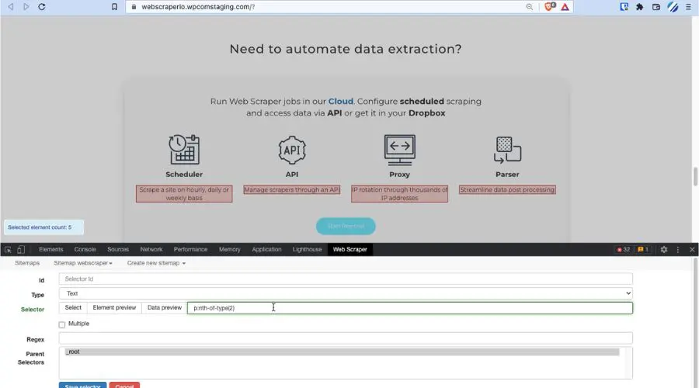Click 'Streamline data post processing' text

(507, 190)
